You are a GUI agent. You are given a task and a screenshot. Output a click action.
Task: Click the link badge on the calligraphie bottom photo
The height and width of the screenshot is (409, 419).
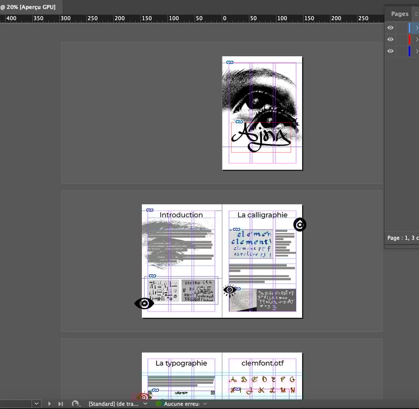tap(238, 289)
